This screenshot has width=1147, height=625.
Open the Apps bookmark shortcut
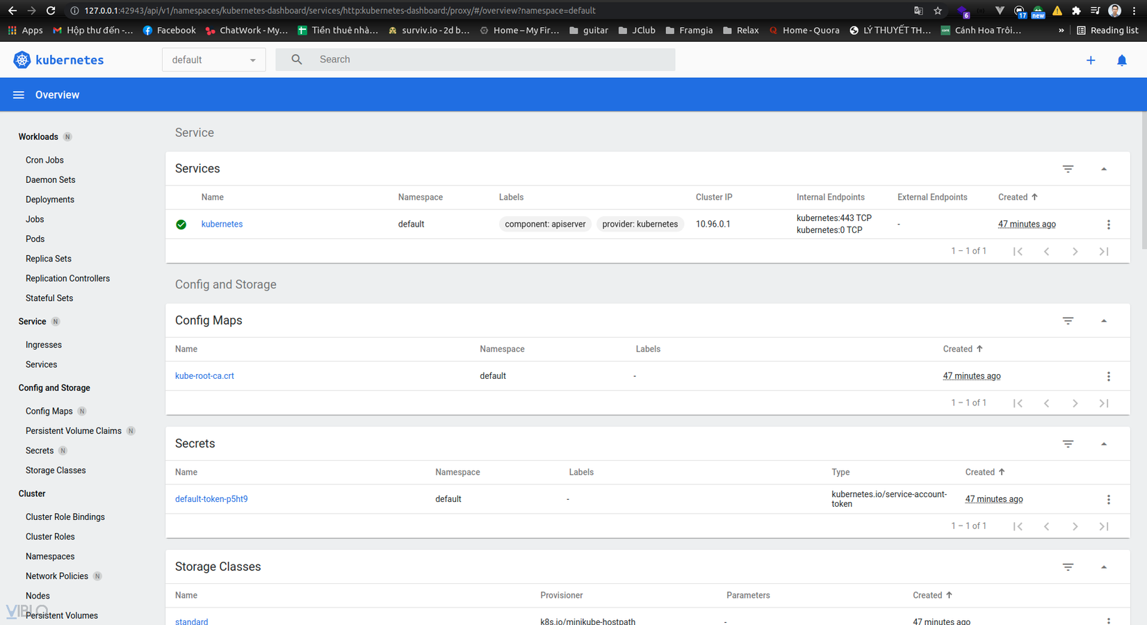click(x=25, y=31)
